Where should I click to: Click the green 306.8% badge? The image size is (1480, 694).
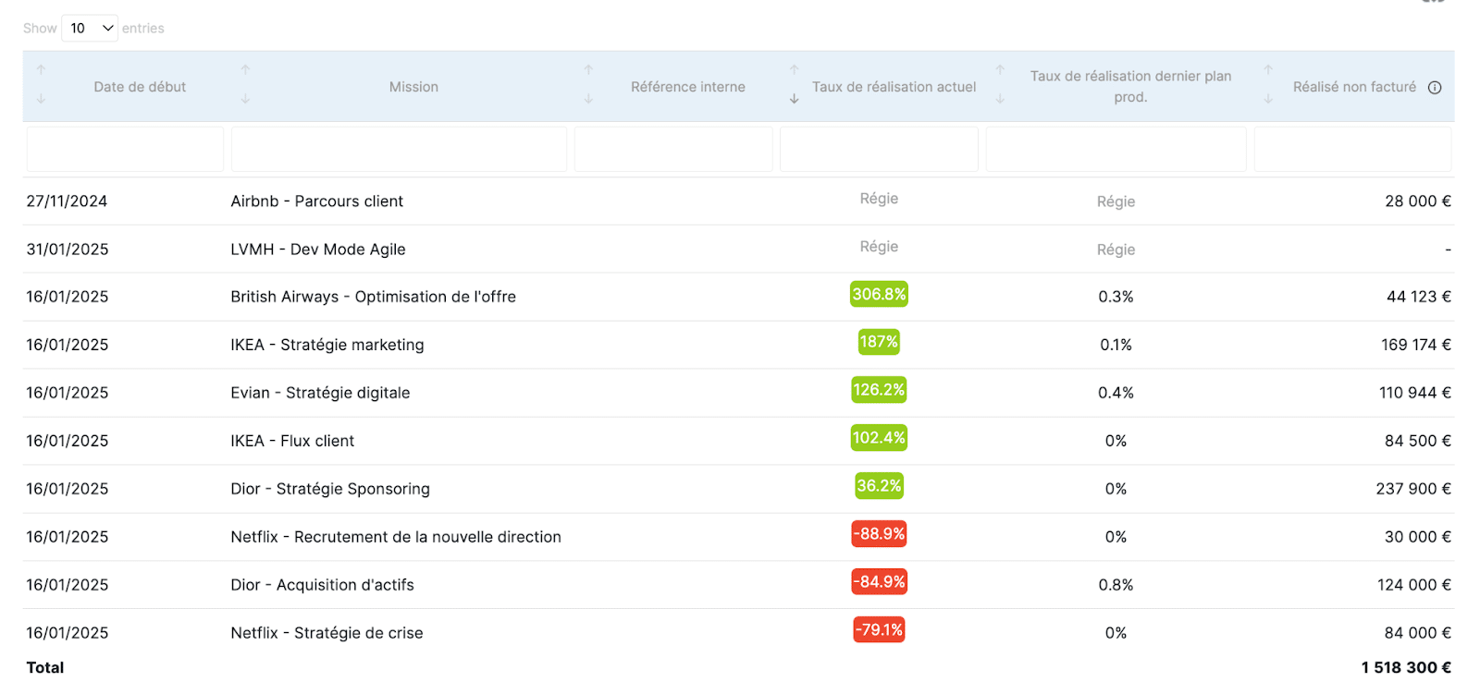click(x=879, y=294)
